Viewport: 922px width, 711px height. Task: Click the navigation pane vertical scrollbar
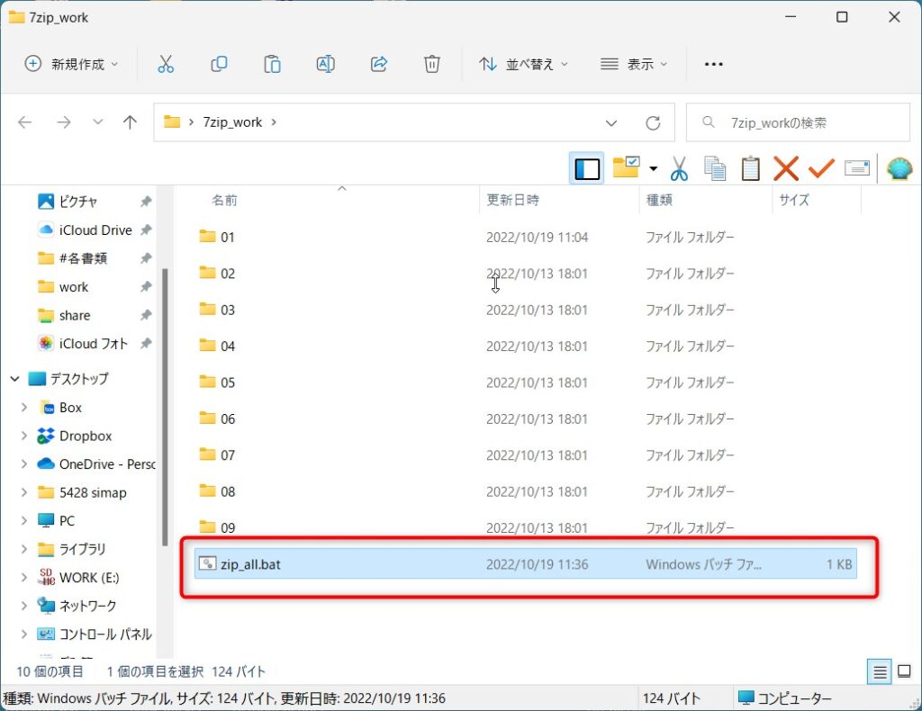coord(166,407)
